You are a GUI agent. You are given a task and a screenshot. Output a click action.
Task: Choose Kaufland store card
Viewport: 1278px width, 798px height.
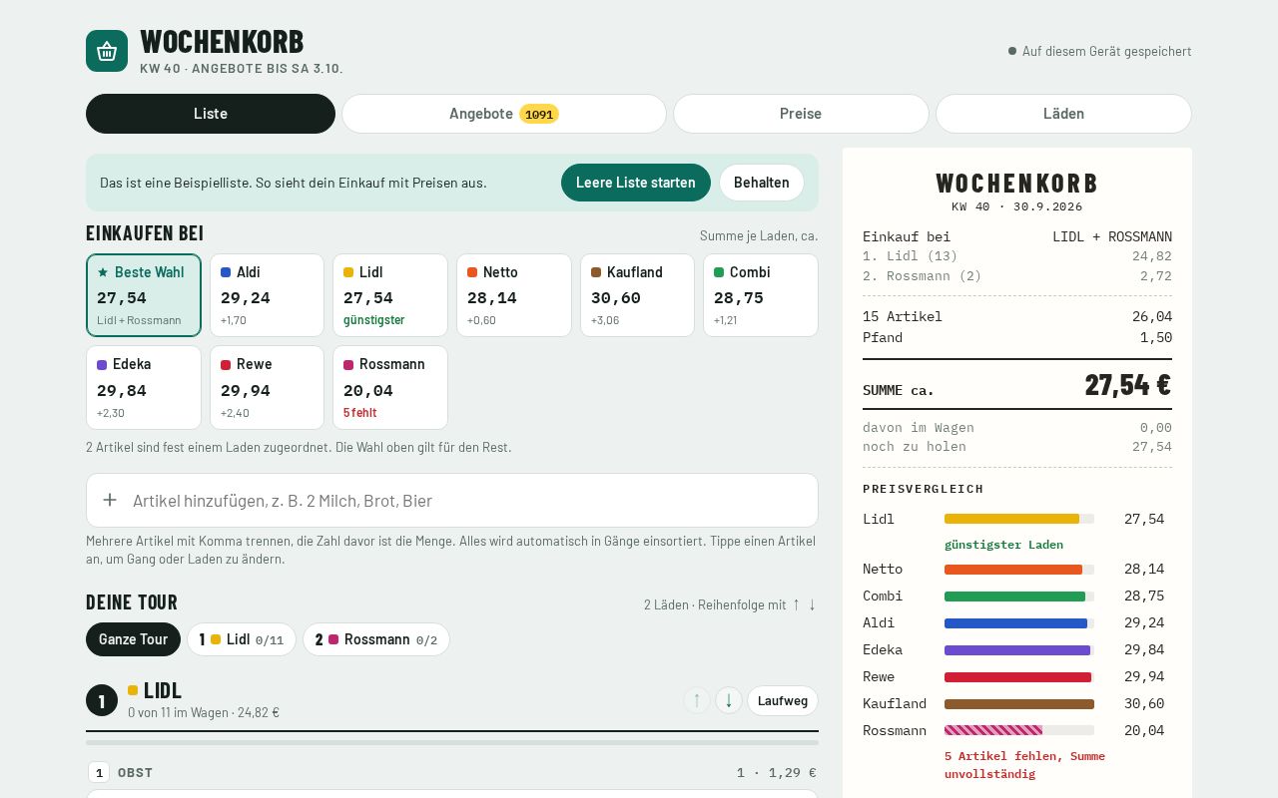(637, 295)
